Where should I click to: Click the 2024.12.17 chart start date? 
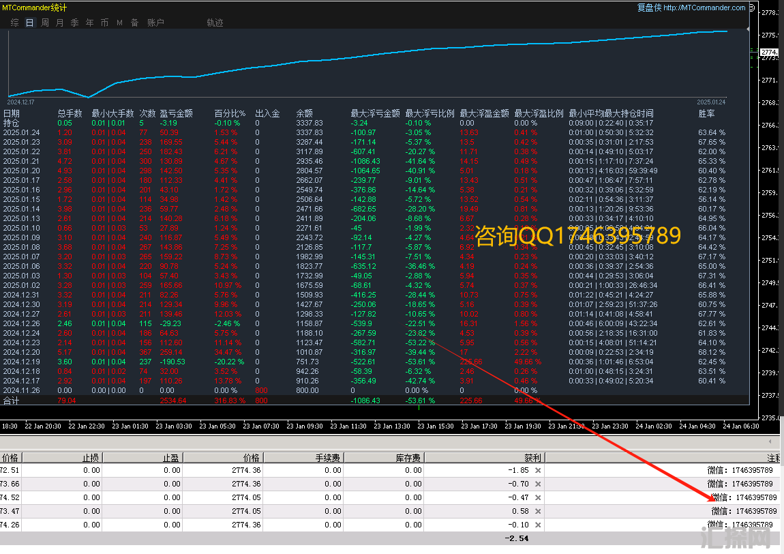20,102
